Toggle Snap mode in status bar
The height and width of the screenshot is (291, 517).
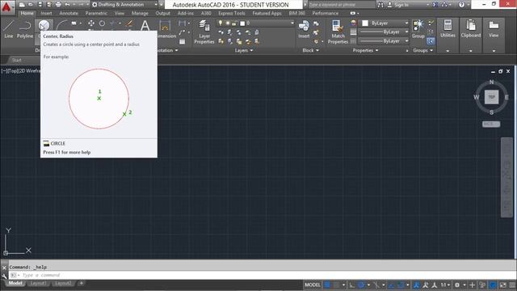(336, 285)
